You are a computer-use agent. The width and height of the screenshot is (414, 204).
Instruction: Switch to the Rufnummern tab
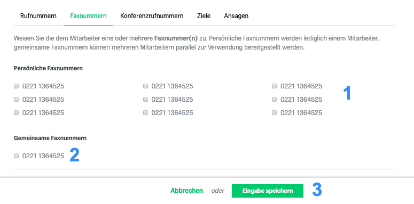38,16
